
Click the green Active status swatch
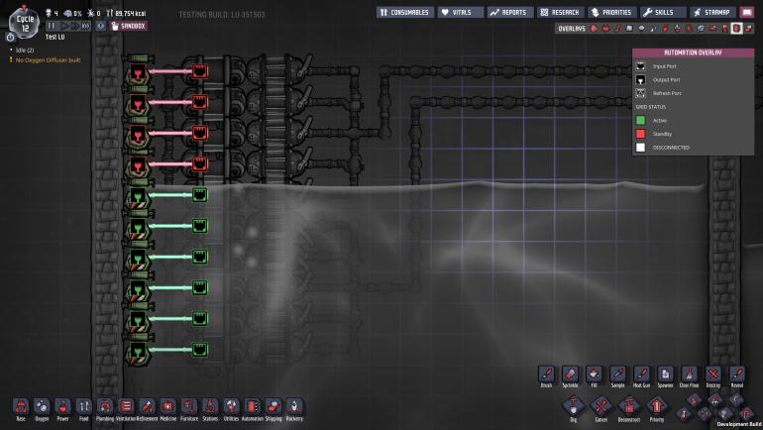pos(640,120)
